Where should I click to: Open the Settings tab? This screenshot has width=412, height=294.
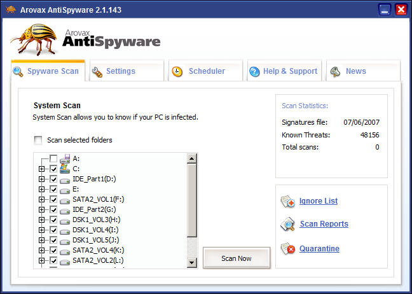click(127, 71)
